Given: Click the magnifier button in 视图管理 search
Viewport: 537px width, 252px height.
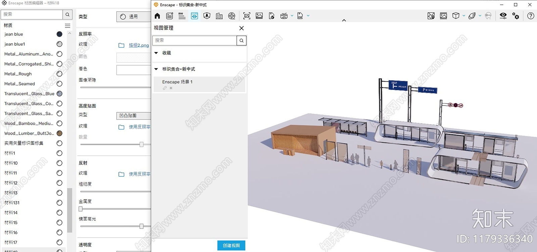Looking at the screenshot, I should click(241, 40).
